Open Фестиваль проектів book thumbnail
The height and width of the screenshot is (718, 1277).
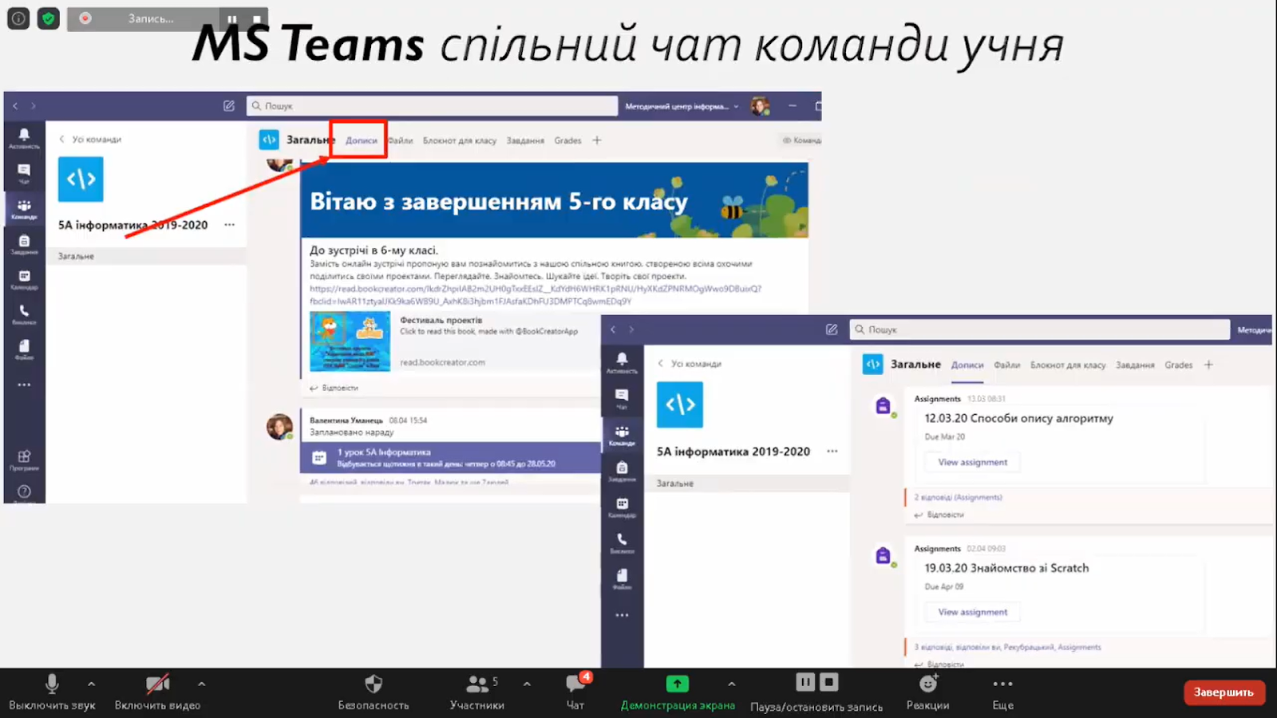350,341
